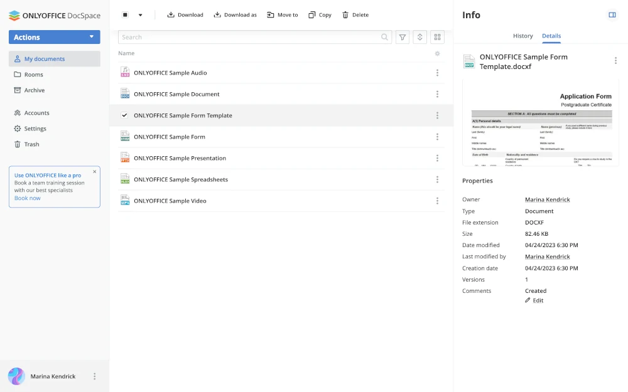This screenshot has height=392, width=628.
Task: Click the ONLYOFFICE DocSpace logo
Action: [55, 16]
